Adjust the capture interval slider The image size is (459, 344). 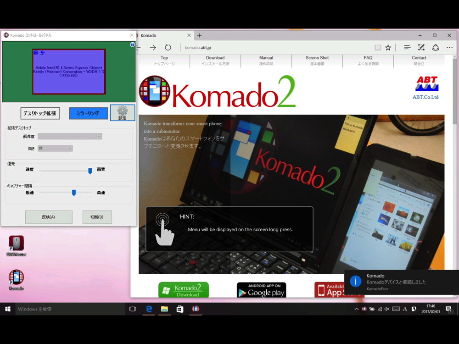pos(74,193)
